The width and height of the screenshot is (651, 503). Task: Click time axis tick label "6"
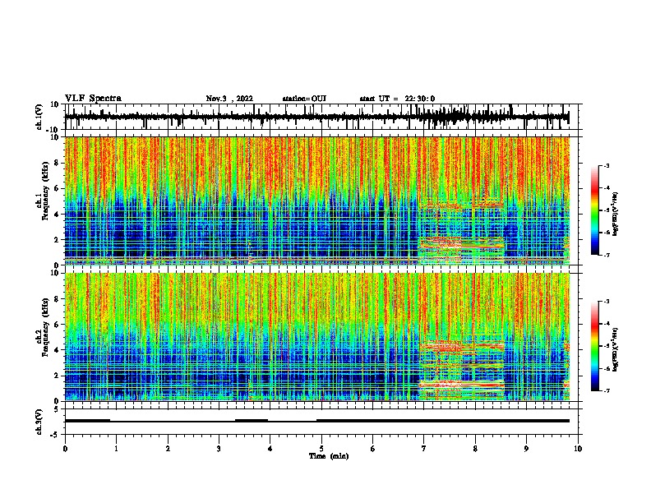point(372,449)
